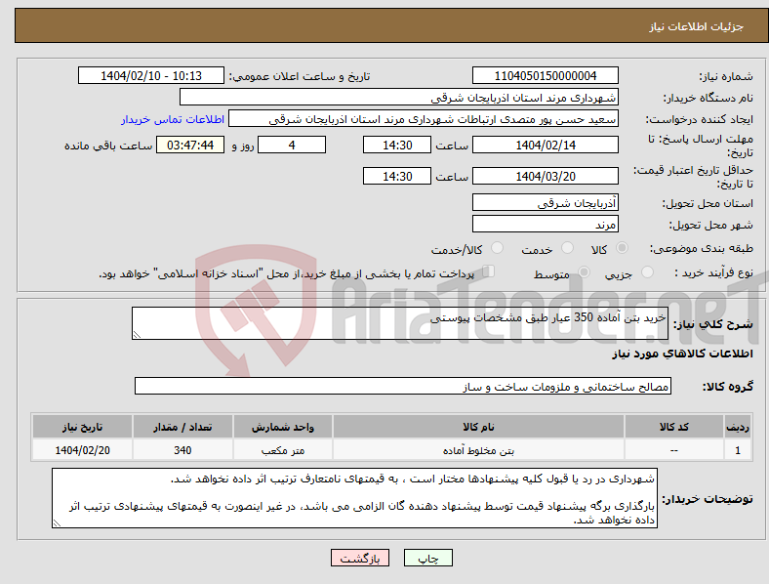Select the متوسط purchase type radio
769x584 pixels.
point(584,271)
